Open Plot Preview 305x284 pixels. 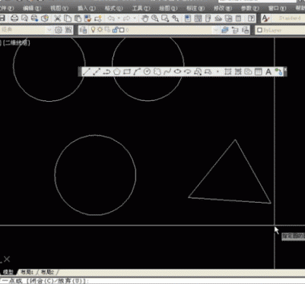click(24, 18)
